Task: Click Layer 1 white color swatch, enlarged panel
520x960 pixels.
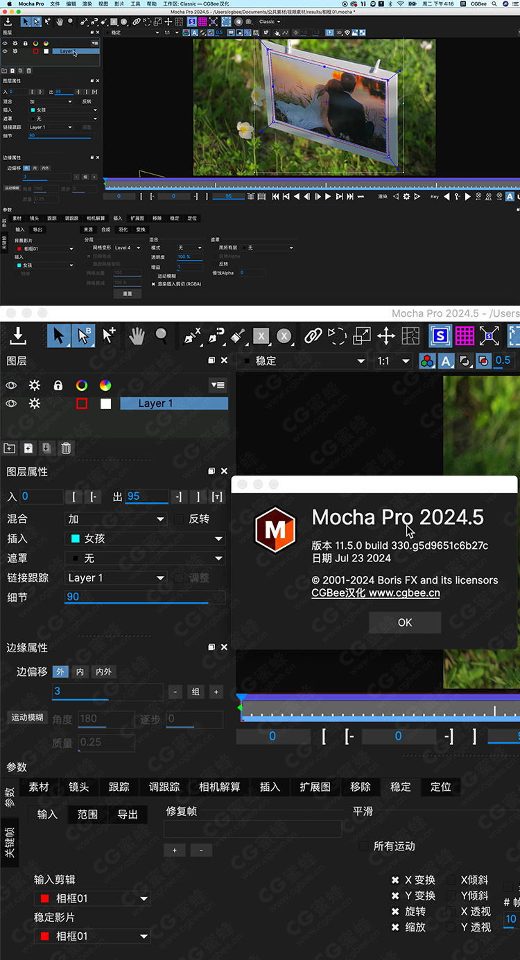Action: pyautogui.click(x=105, y=403)
